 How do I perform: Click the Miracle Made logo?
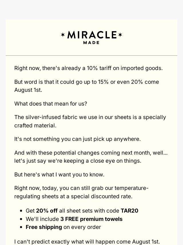point(91,38)
